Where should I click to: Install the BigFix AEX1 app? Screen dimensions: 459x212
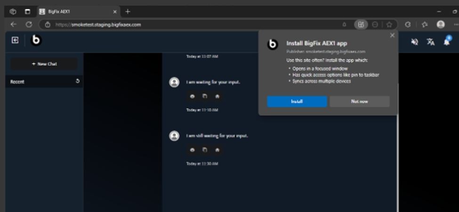click(297, 101)
